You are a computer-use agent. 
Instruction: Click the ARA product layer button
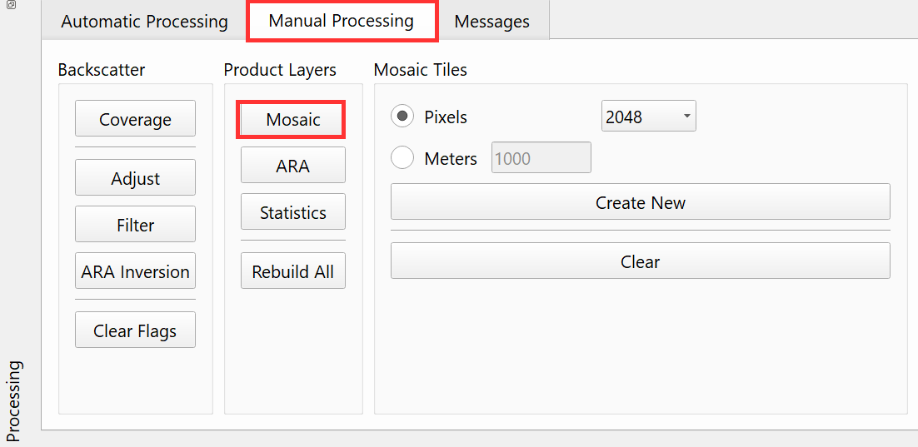point(292,166)
